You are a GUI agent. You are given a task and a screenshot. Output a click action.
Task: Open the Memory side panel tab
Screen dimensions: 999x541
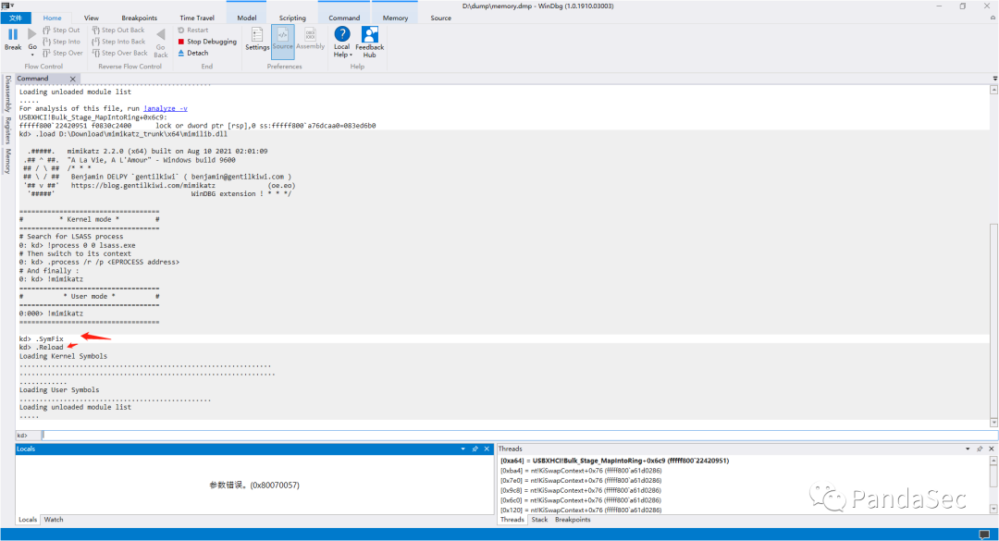[7, 161]
